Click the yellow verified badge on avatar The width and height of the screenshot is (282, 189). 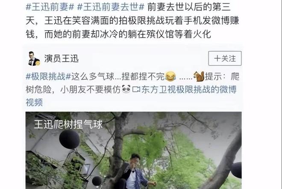(38, 63)
